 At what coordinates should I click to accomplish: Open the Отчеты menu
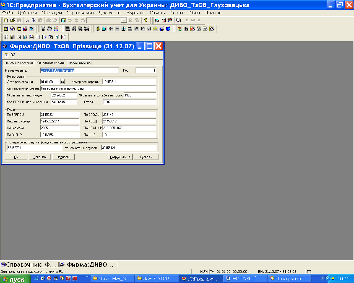click(x=158, y=13)
